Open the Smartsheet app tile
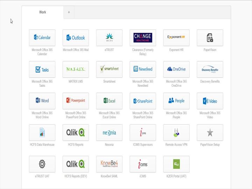 [109, 69]
